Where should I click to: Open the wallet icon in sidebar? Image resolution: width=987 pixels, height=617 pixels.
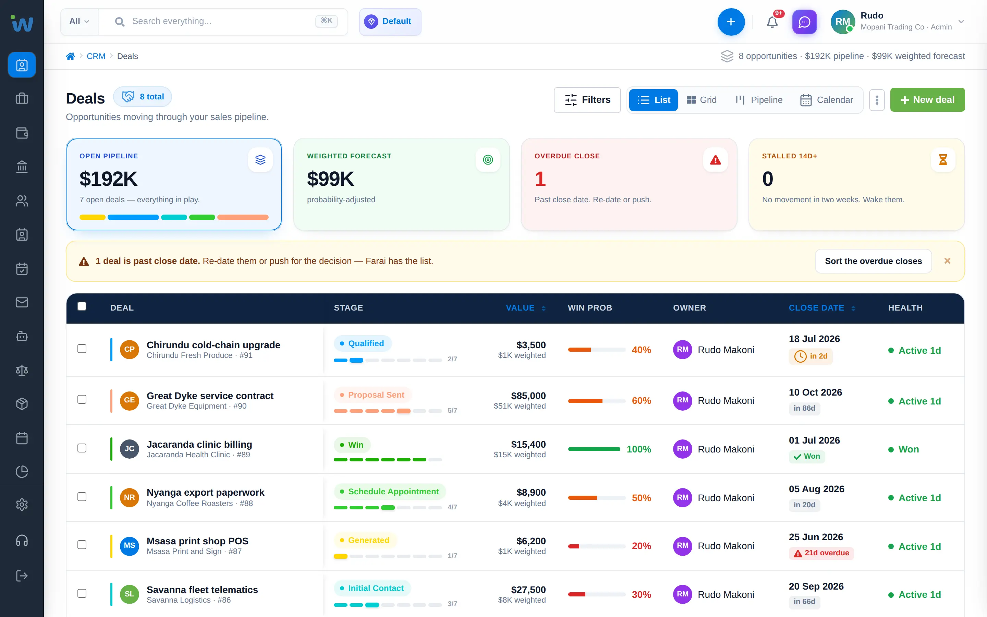click(22, 133)
